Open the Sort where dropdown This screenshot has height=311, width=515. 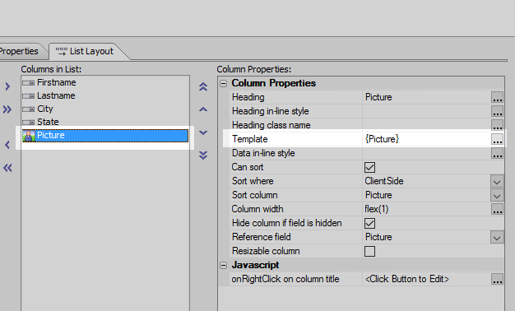pyautogui.click(x=497, y=181)
